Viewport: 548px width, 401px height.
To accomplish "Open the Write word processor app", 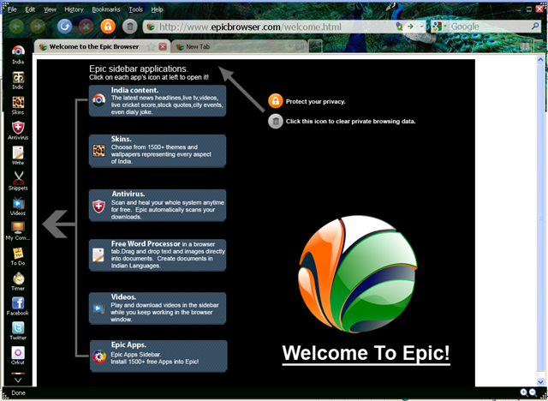I will click(18, 156).
